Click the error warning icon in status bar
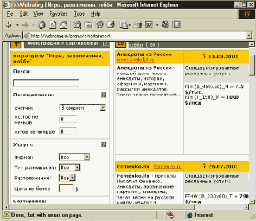Image resolution: width=256 pixels, height=221 pixels. pyautogui.click(x=7, y=215)
